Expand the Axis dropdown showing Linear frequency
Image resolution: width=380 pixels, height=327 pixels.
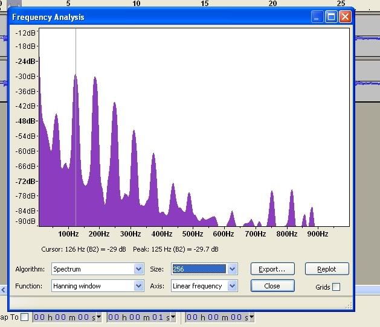pos(232,286)
